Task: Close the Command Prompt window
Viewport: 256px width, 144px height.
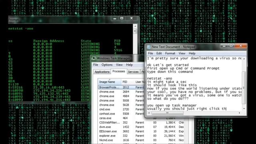Action: pos(132,18)
